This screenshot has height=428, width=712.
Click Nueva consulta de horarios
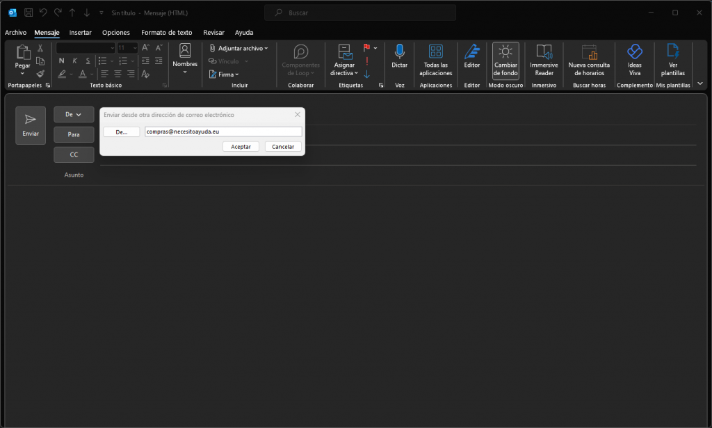pyautogui.click(x=589, y=61)
